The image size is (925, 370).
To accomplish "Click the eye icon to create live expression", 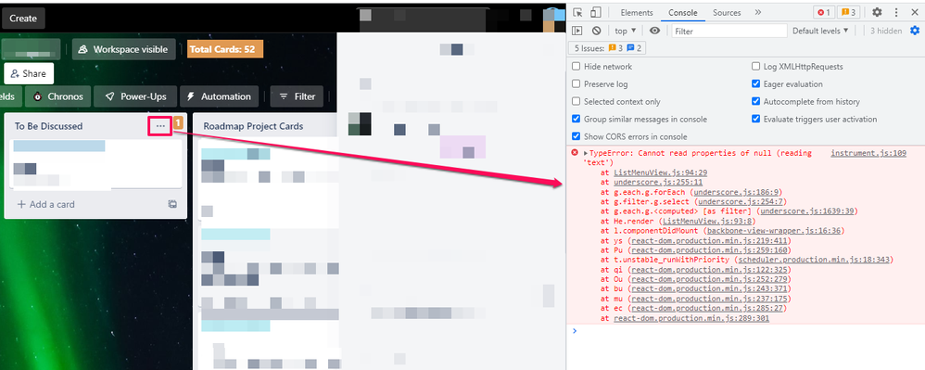I will point(654,31).
